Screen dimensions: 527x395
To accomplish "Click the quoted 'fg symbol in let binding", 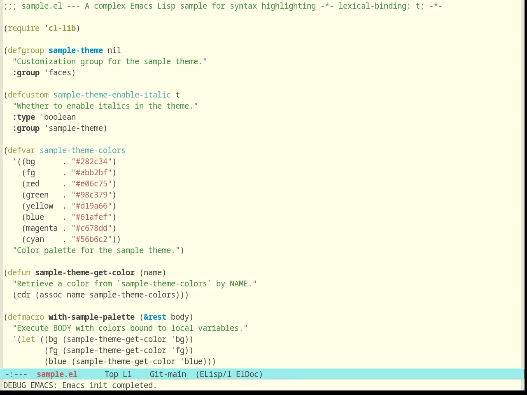I will [178, 350].
